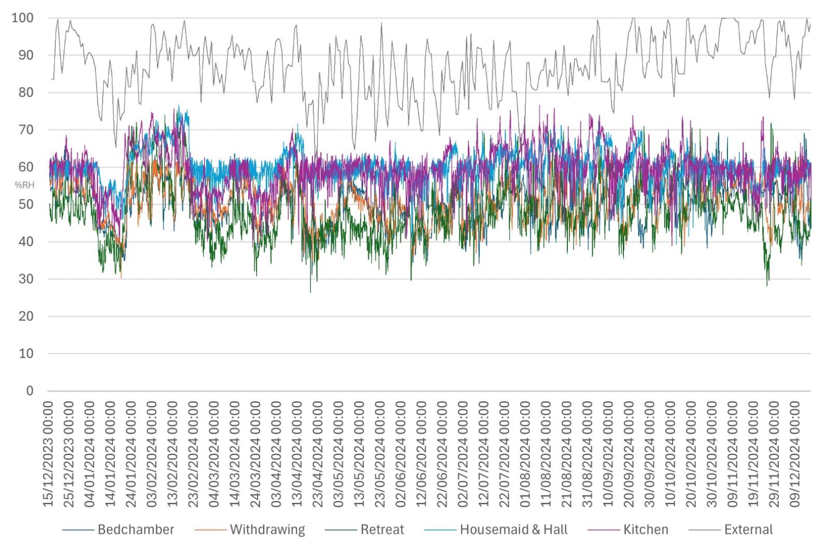
Task: Click the Bedchamber legend label
Action: [x=136, y=530]
